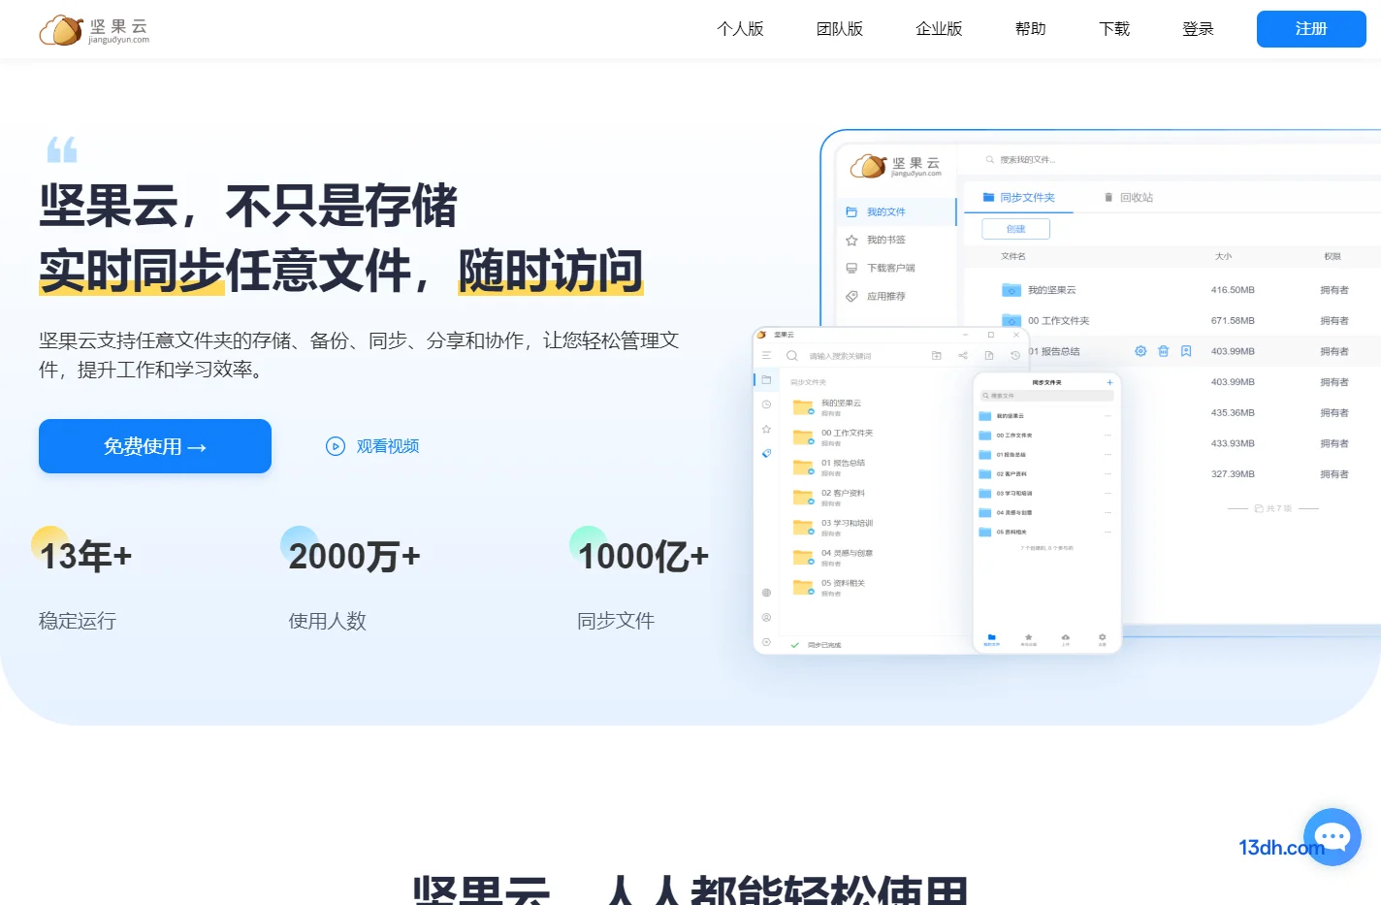Click history clock icon in desktop client toolbar
The width and height of the screenshot is (1381, 905).
pyautogui.click(x=1015, y=356)
